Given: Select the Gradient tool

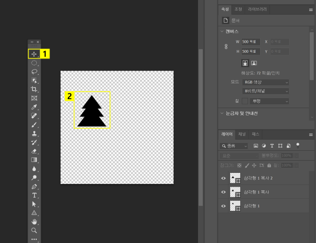Looking at the screenshot, I should (34, 160).
